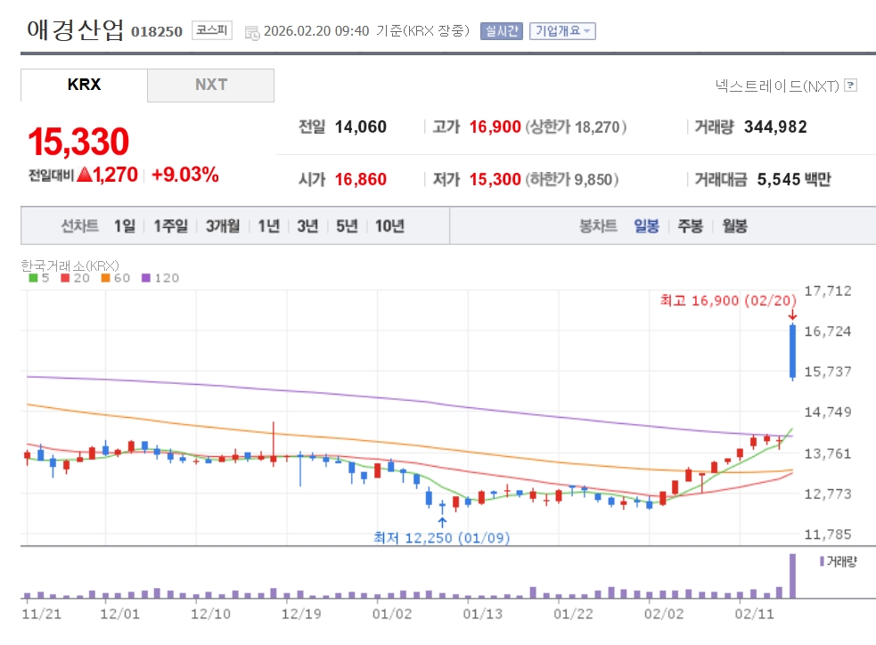Switch to the KRX tab
This screenshot has width=876, height=645.
tap(84, 85)
